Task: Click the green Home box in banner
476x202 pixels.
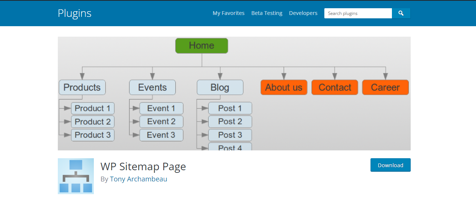Action: pos(202,46)
